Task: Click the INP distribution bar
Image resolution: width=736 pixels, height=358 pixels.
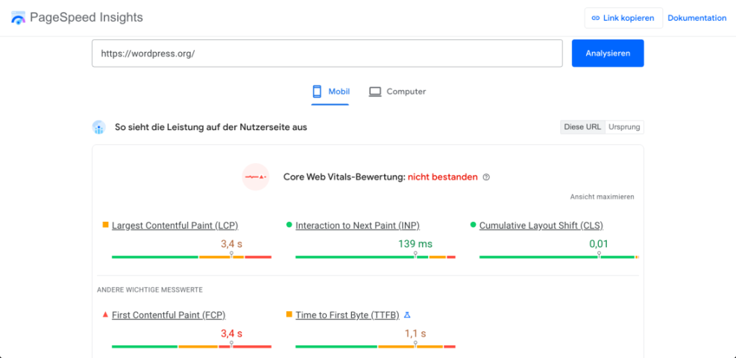Action: 376,257
